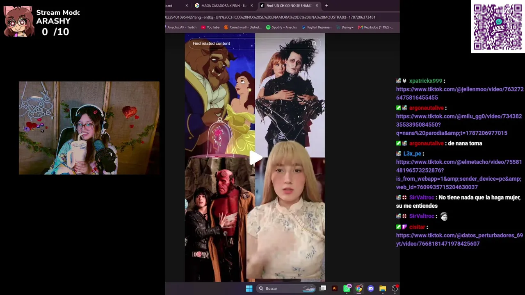Screen dimensions: 525x295
Task: Open the Windows Start menu
Action: tap(249, 288)
